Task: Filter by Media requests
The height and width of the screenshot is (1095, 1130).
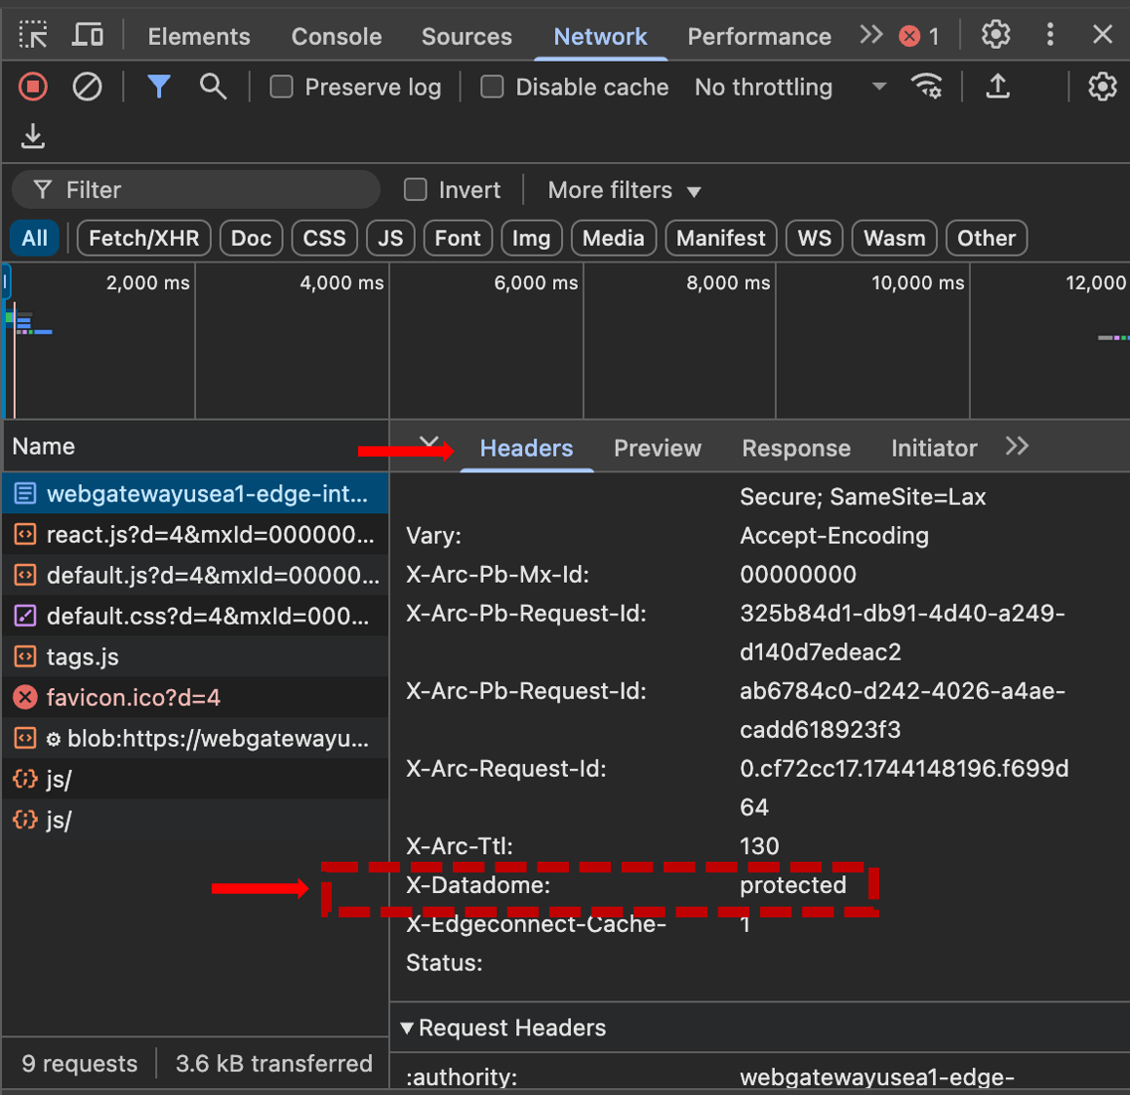Action: (x=613, y=238)
